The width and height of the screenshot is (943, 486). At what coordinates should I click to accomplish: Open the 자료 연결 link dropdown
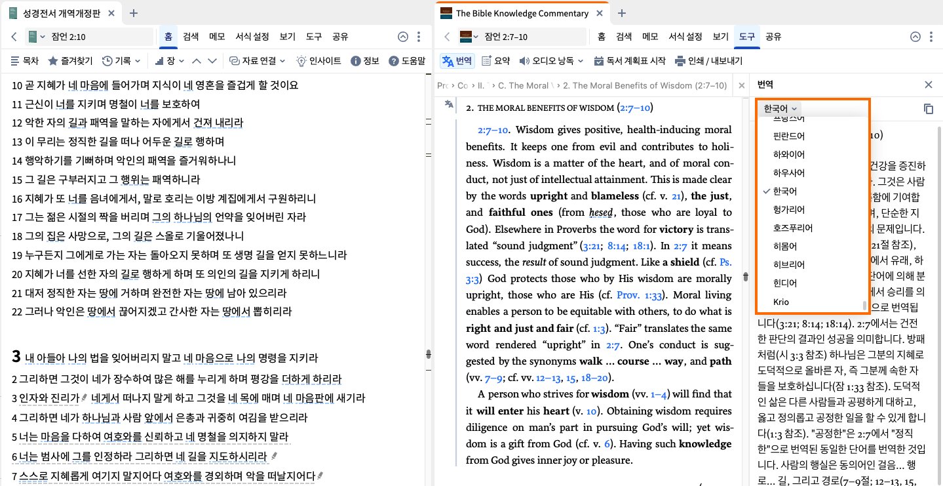click(x=258, y=61)
